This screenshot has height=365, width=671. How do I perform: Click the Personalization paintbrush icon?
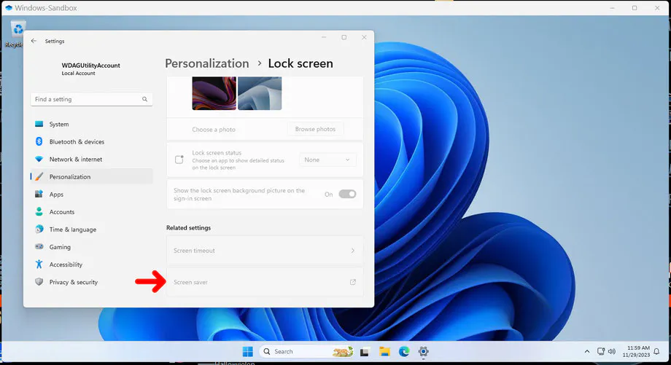(39, 176)
